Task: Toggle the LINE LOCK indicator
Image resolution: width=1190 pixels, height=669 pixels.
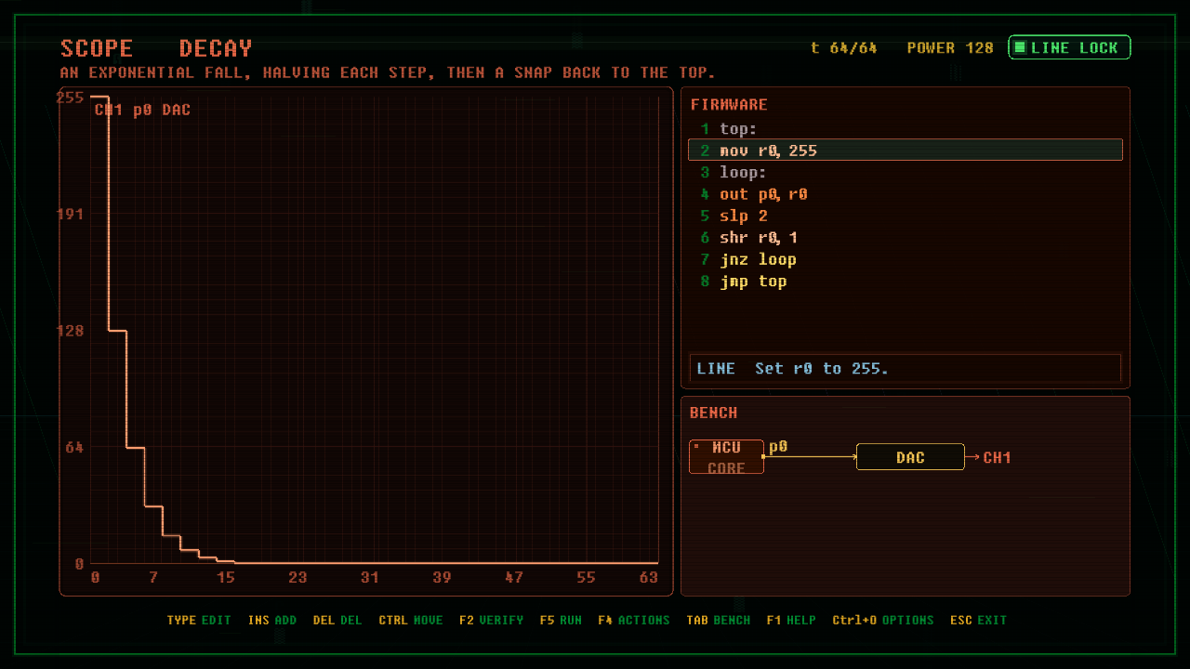Action: (1069, 47)
